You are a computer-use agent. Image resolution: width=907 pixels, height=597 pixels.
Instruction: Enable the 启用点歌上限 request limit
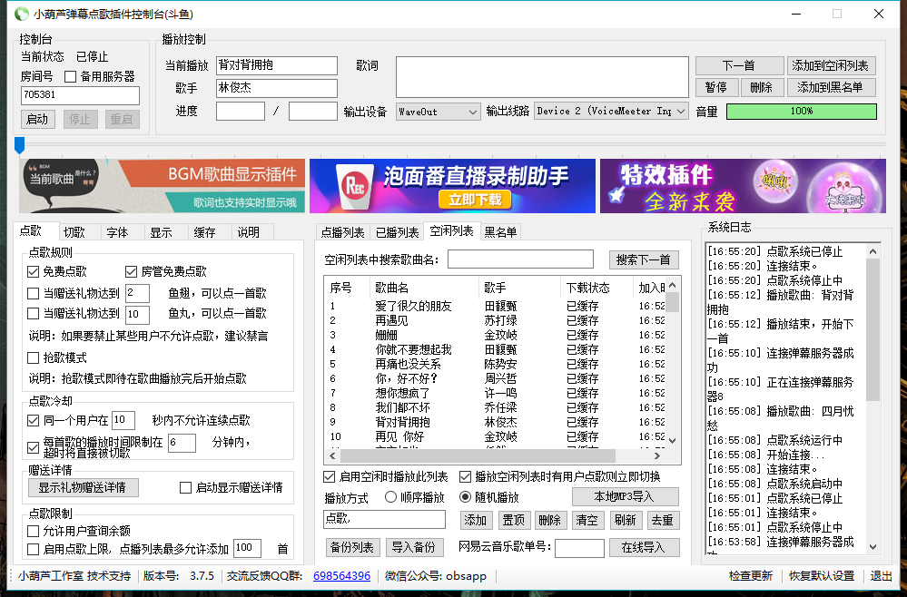click(x=33, y=546)
